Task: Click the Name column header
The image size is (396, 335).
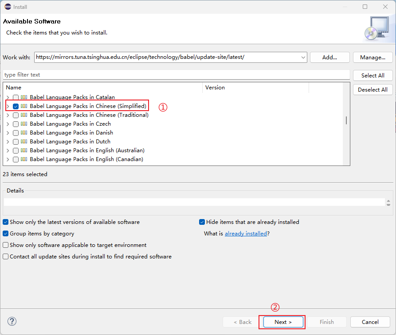Action: [x=102, y=88]
